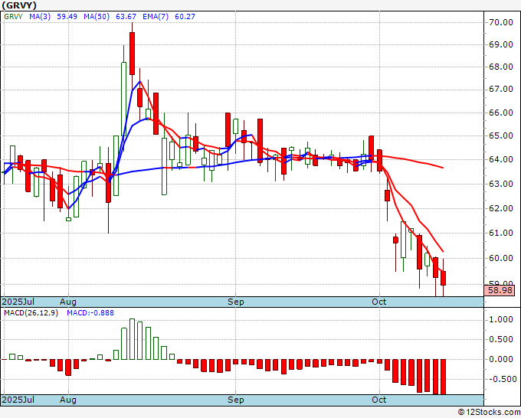Click the (GRVY) chart title
The height and width of the screenshot is (418, 521).
tap(19, 5)
